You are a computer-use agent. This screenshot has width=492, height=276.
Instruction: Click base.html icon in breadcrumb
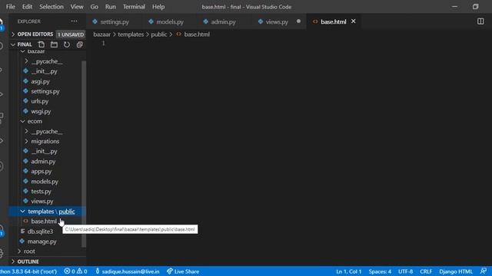pos(179,34)
